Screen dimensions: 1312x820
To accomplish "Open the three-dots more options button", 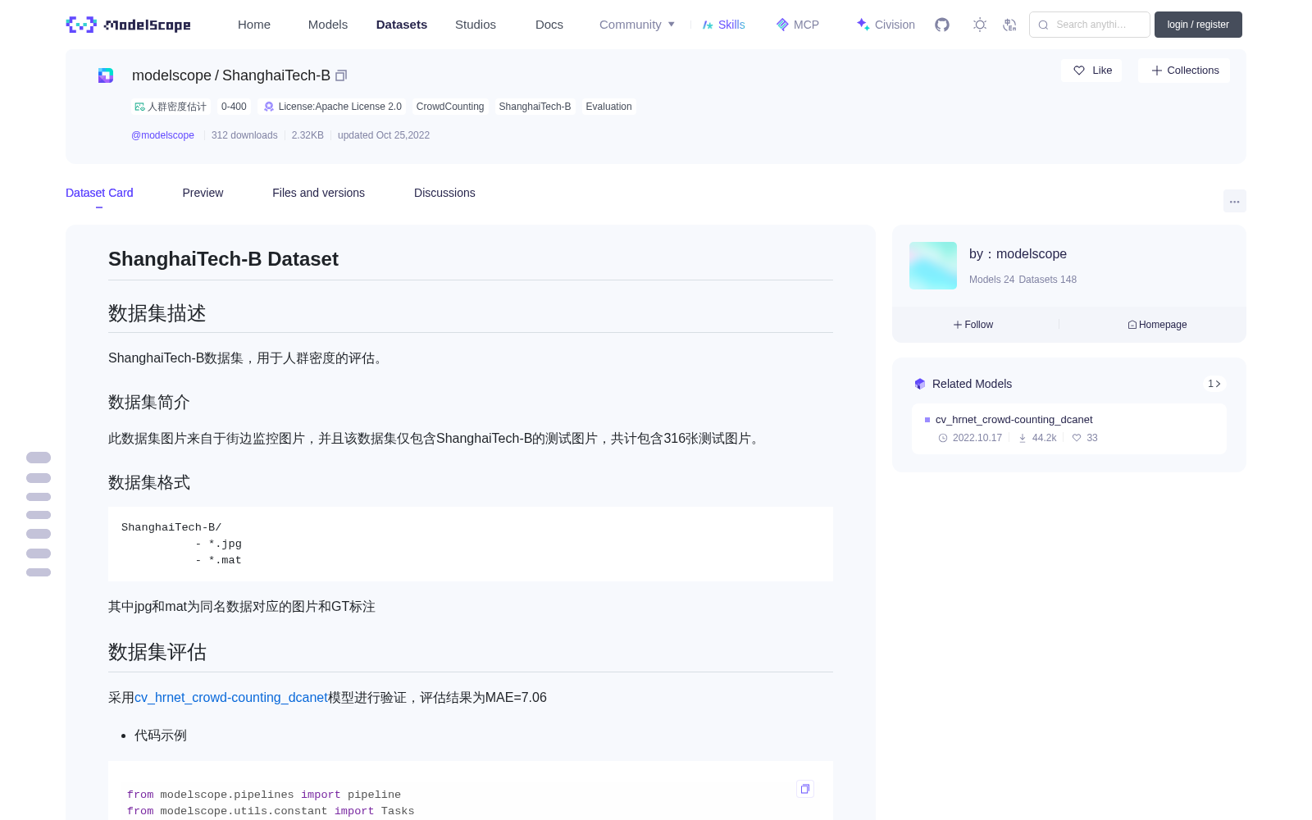I will point(1235,201).
